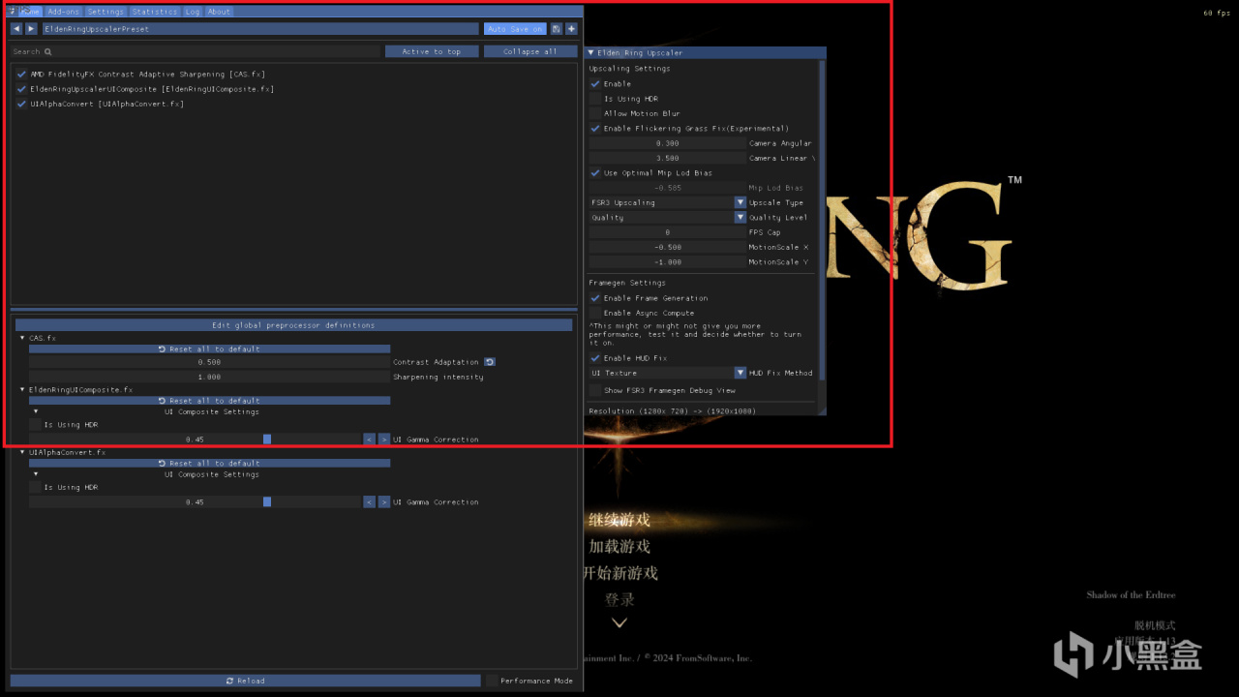Collapse the UIAlphaConvert.fx section

point(22,452)
